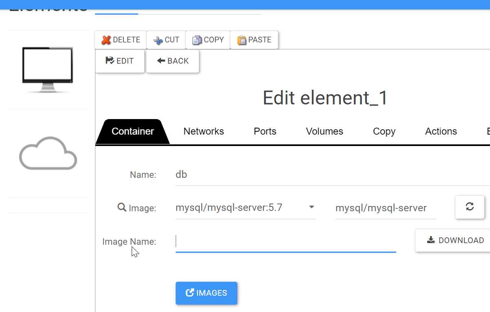Open the Volumes tab
This screenshot has height=312, width=490.
pos(324,132)
